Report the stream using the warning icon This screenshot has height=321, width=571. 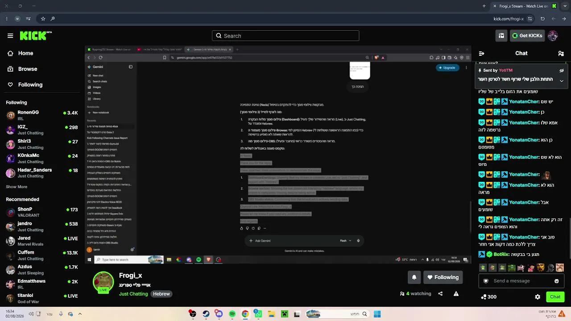pyautogui.click(x=456, y=294)
